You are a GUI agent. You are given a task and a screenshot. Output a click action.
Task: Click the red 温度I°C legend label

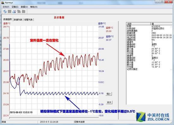coord(109,28)
